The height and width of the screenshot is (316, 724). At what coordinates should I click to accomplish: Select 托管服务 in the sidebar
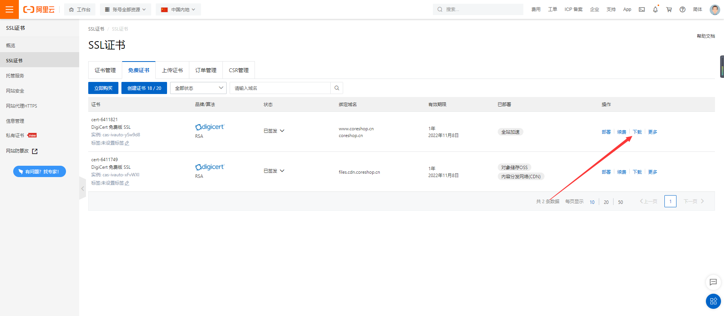click(x=15, y=76)
